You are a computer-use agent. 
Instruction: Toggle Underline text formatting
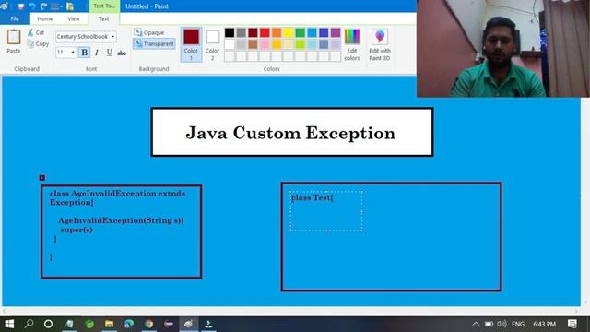tap(109, 53)
